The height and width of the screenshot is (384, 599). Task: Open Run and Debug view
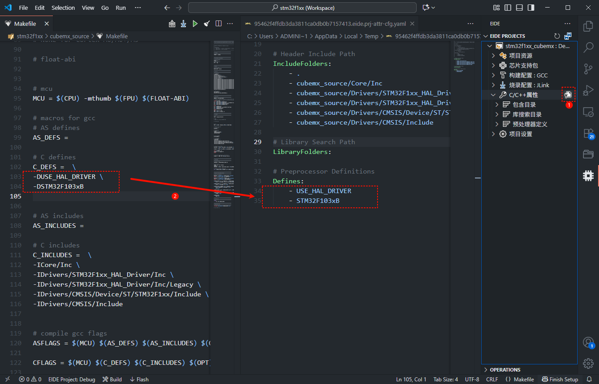click(x=588, y=90)
